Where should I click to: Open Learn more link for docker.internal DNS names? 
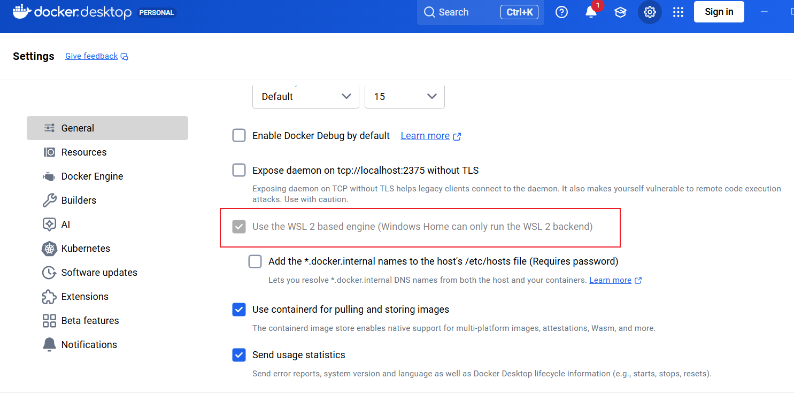tap(615, 280)
